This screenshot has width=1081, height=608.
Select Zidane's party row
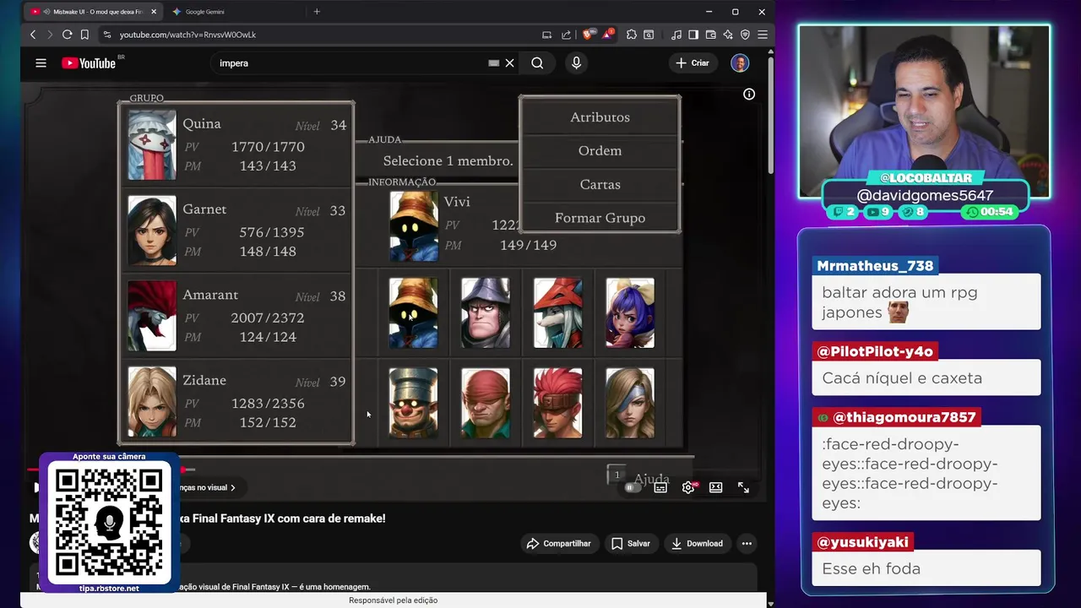pos(236,401)
